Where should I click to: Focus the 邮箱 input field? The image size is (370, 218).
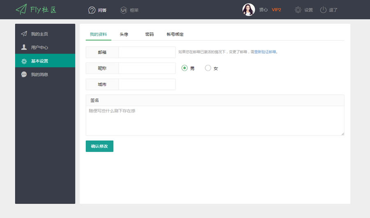pos(147,52)
